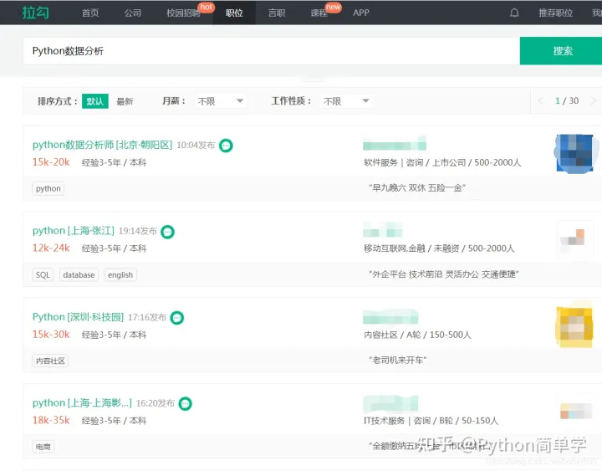
Task: Open Python [深圳·科技园] job link
Action: 78,317
